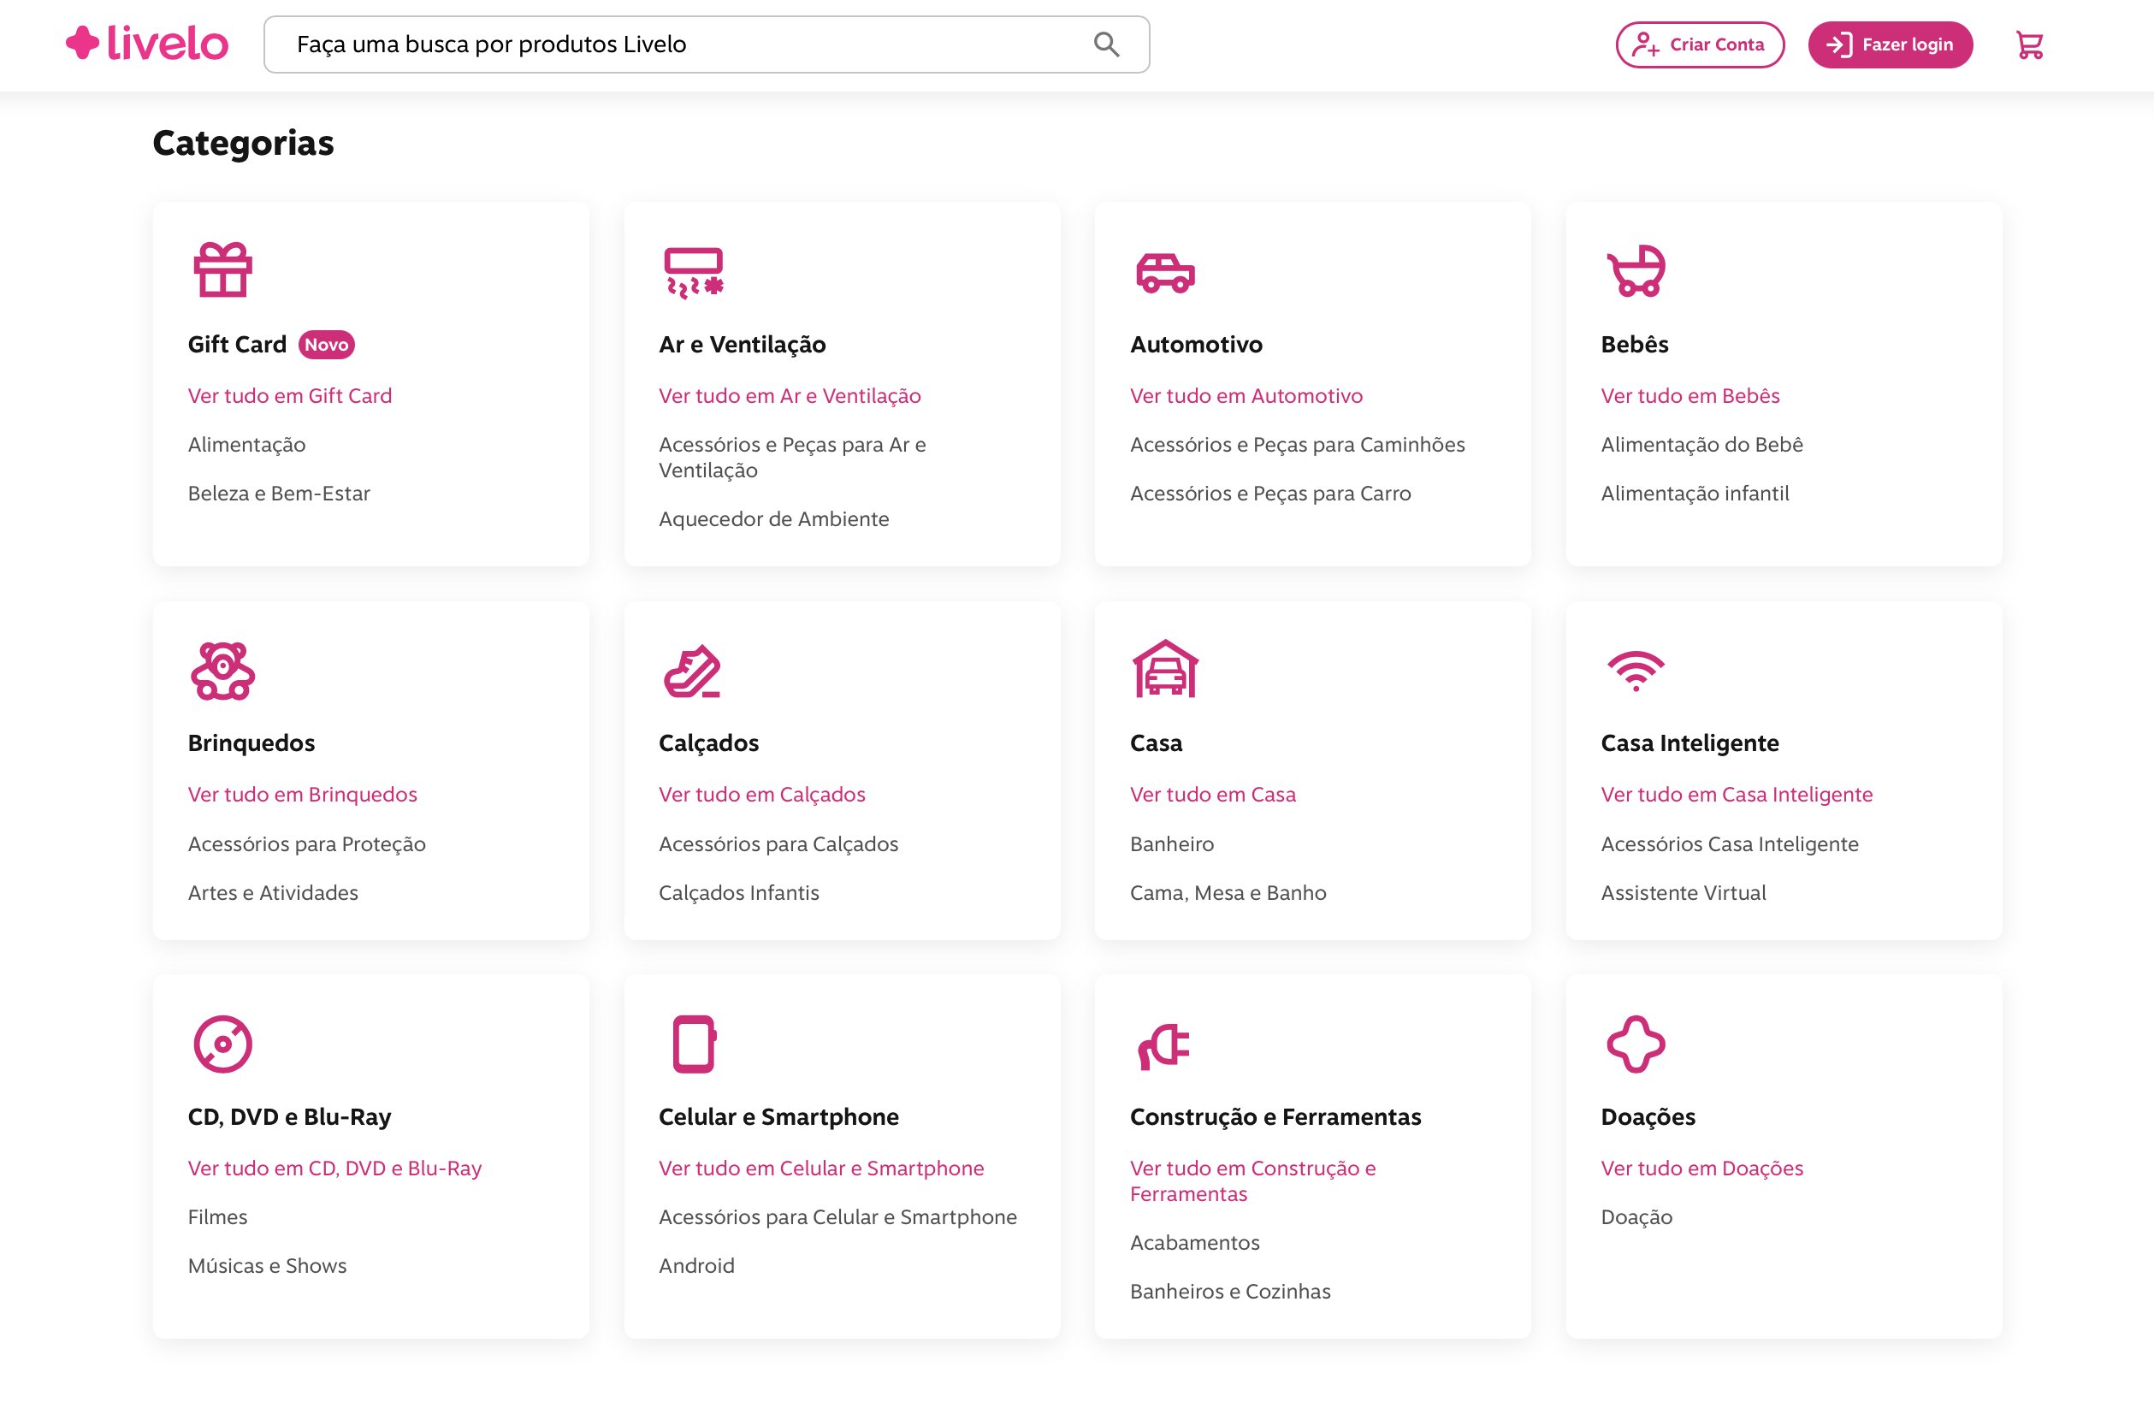Click the CD, DVD e Blu-Ray disc icon
The height and width of the screenshot is (1420, 2154).
pyautogui.click(x=222, y=1044)
